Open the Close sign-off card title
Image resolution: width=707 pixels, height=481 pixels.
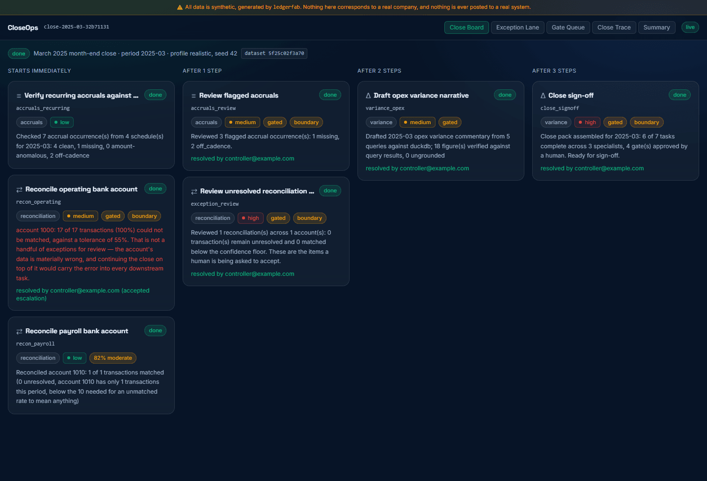571,96
